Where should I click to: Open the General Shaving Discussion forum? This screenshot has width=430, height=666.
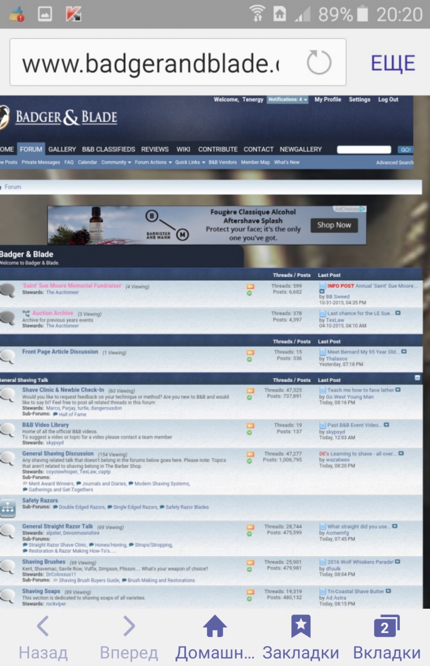58,454
